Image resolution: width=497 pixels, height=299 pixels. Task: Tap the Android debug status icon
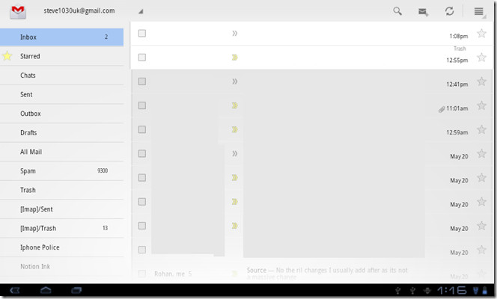[x=427, y=290]
